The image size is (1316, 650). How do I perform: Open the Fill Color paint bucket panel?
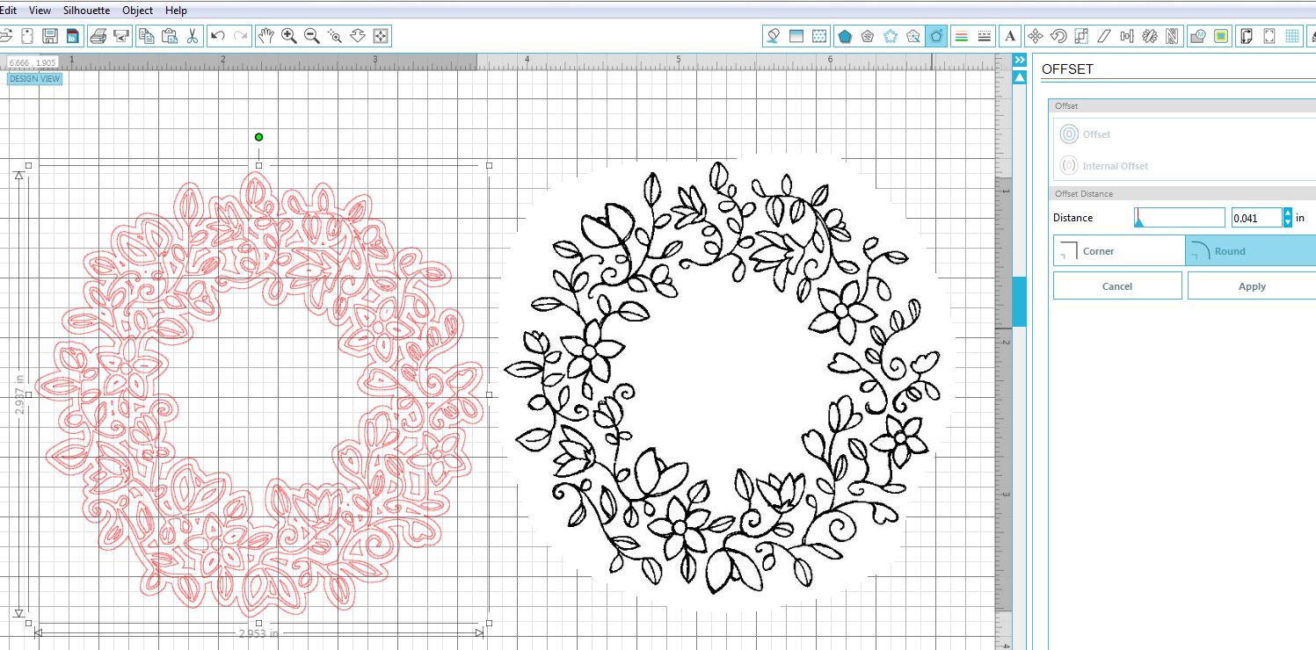pyautogui.click(x=774, y=36)
